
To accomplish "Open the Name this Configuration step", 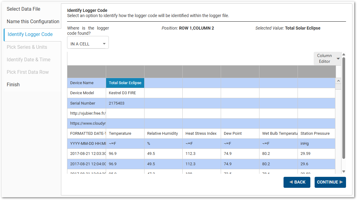I will (x=33, y=21).
